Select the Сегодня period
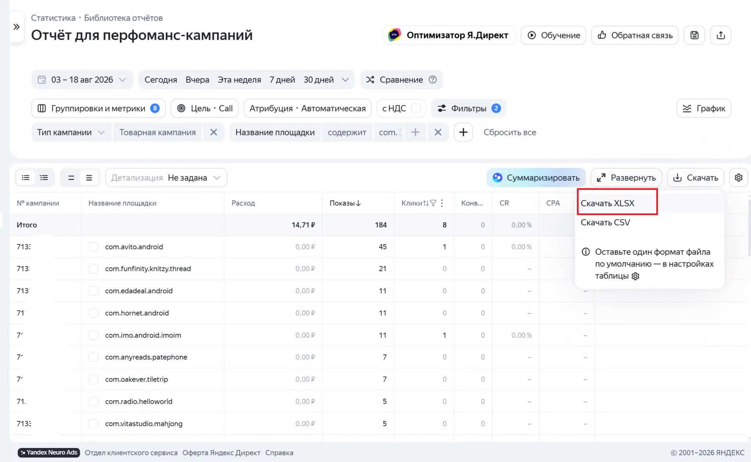 [x=161, y=80]
